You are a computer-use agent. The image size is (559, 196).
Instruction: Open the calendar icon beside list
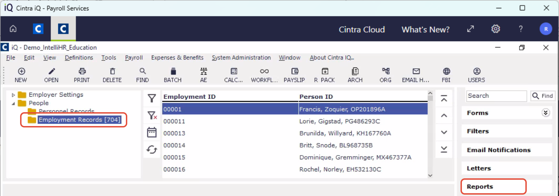click(x=152, y=132)
